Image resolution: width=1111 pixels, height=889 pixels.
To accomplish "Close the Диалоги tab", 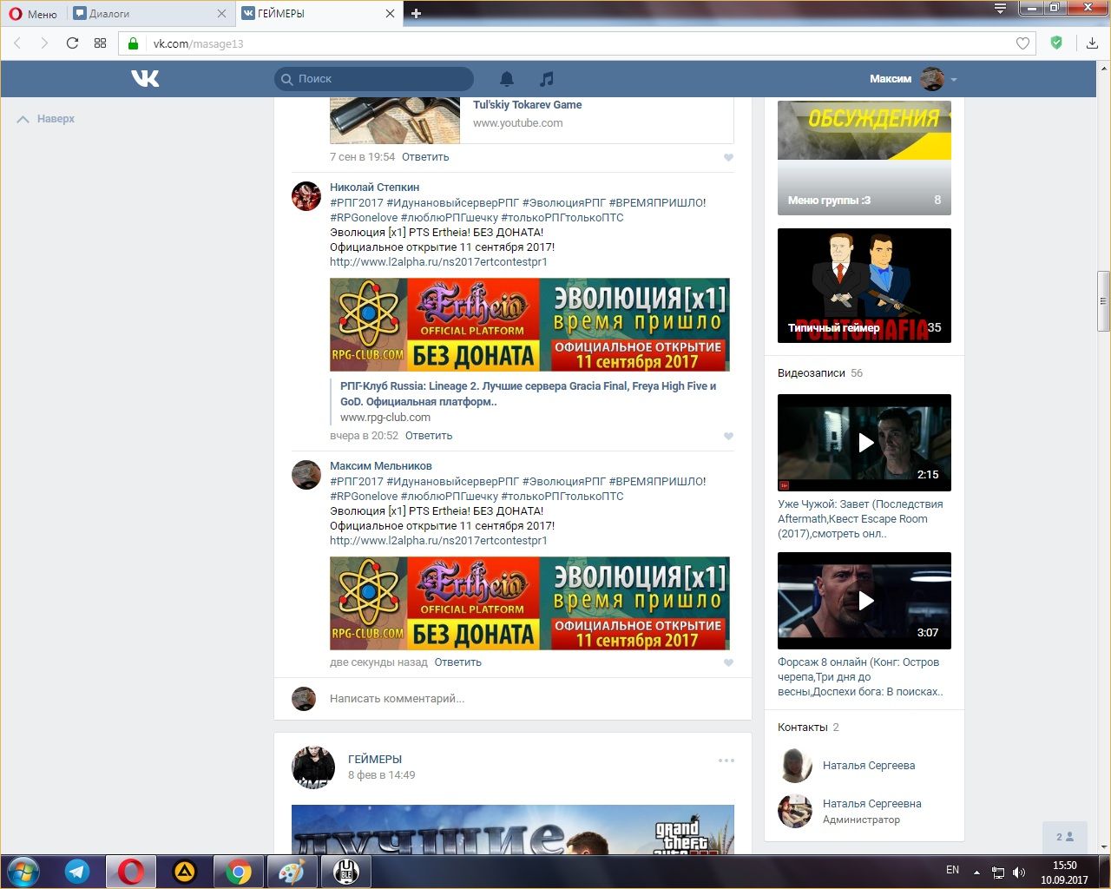I will tap(221, 14).
